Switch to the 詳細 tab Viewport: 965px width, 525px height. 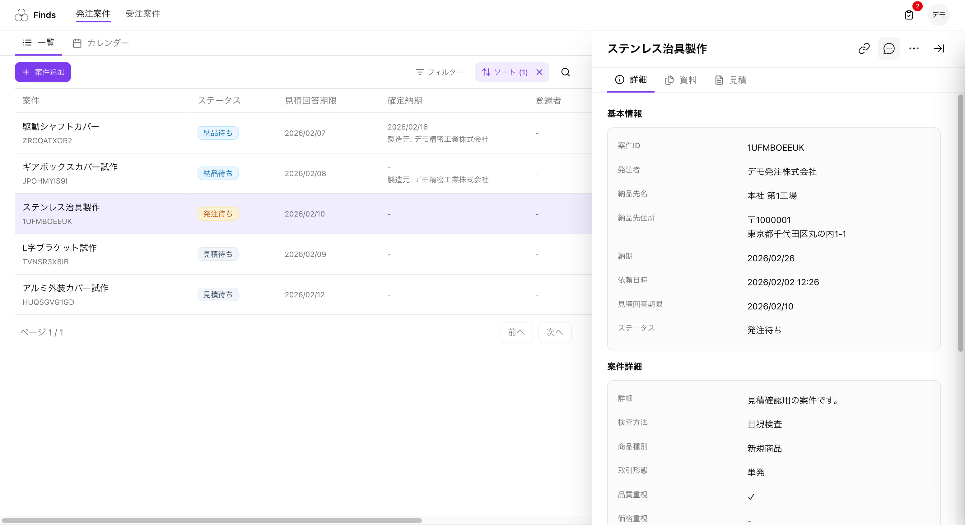(x=631, y=80)
